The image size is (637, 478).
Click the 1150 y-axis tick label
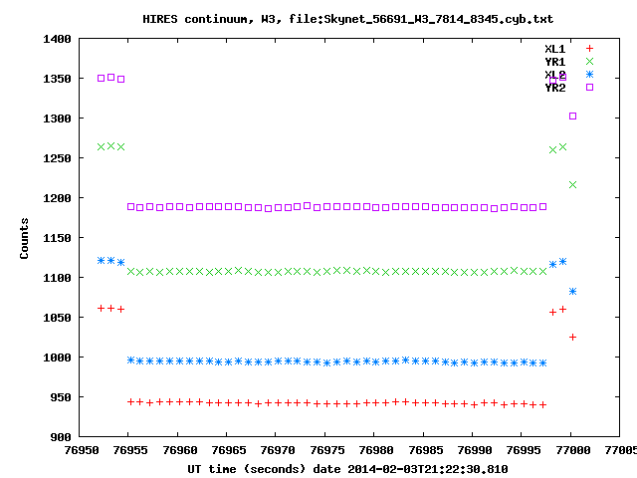point(57,238)
